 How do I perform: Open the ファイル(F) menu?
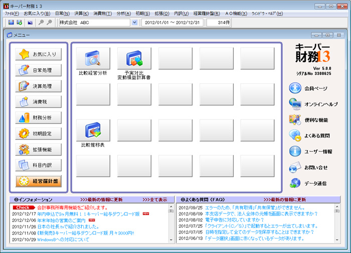pyautogui.click(x=12, y=13)
